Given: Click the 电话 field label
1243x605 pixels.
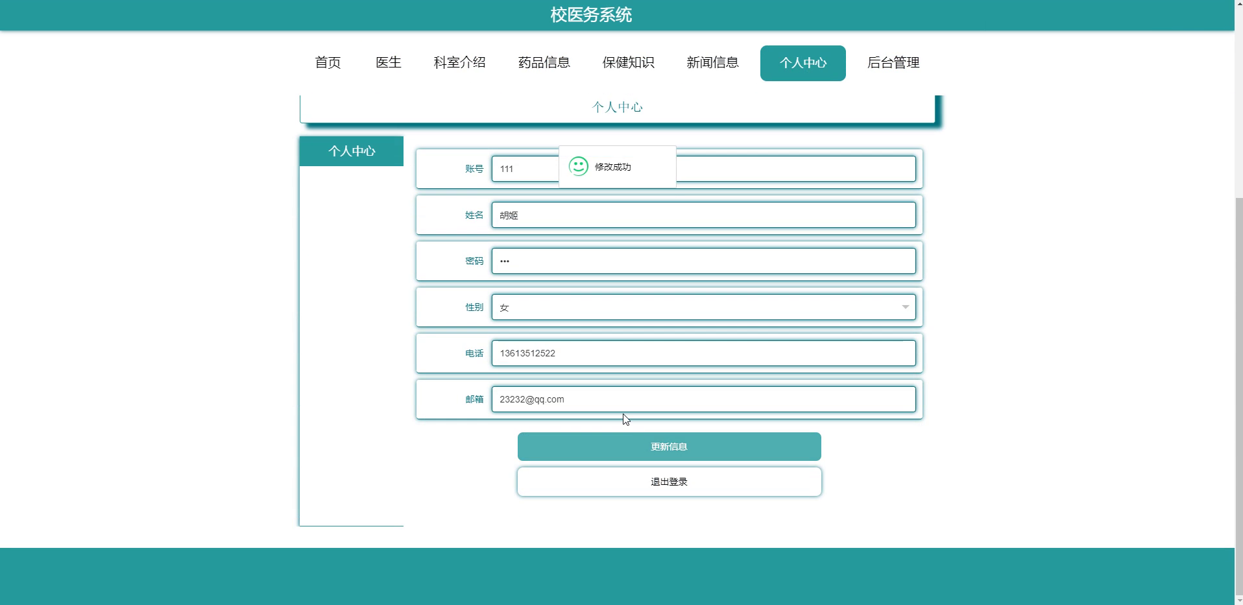Looking at the screenshot, I should coord(474,353).
